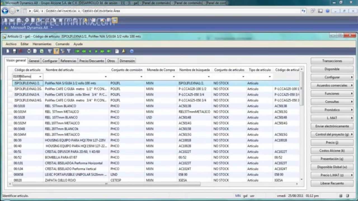Click the blue help question icon
This screenshot has height=201, width=358.
coord(132,51)
